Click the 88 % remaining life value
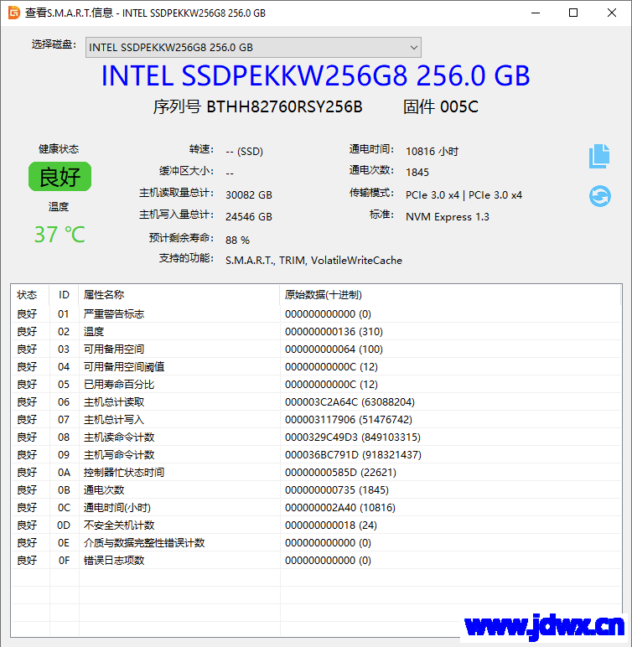Viewport: 632px width, 647px height. pyautogui.click(x=237, y=241)
